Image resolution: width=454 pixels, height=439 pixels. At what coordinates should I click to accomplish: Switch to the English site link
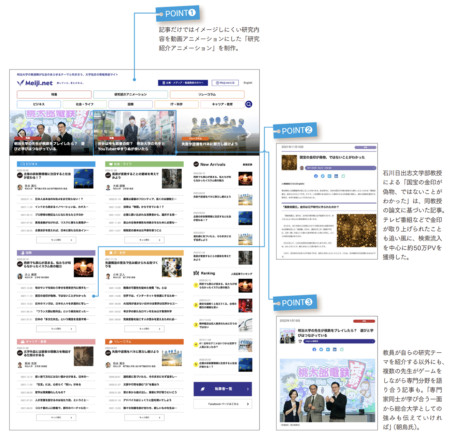248,83
